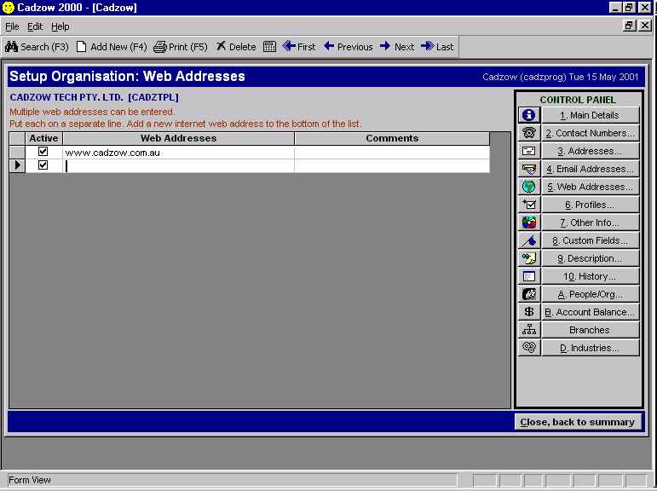657x491 pixels.
Task: Click Close, back to summary button
Action: [578, 422]
